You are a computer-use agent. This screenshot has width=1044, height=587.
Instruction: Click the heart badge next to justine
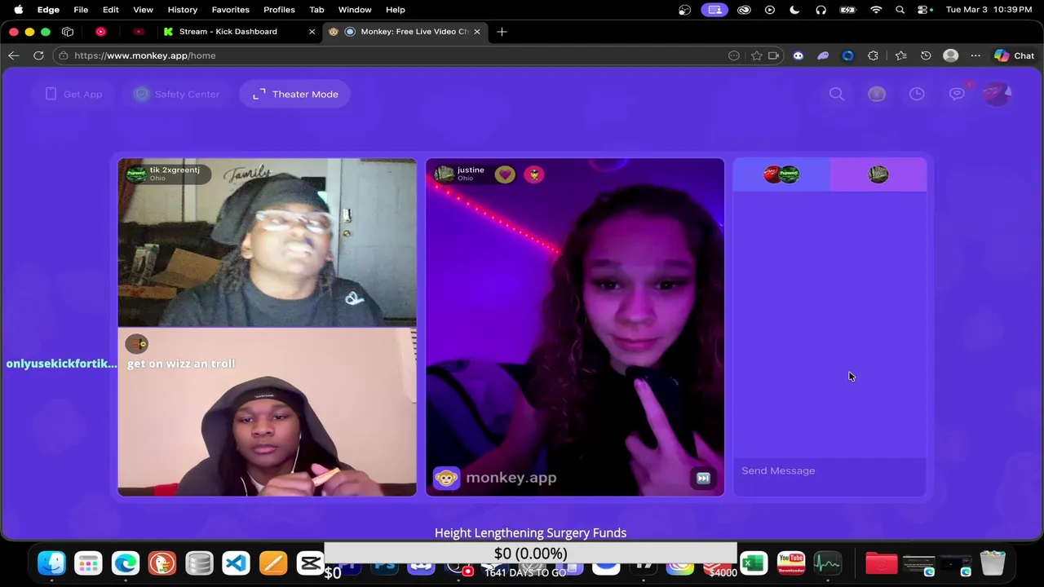[x=505, y=174]
